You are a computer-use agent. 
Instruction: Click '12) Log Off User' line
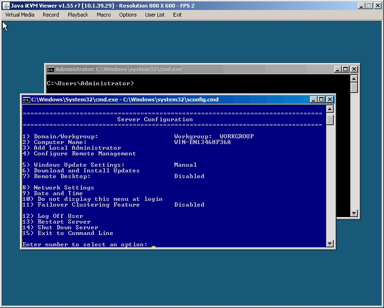(x=53, y=216)
